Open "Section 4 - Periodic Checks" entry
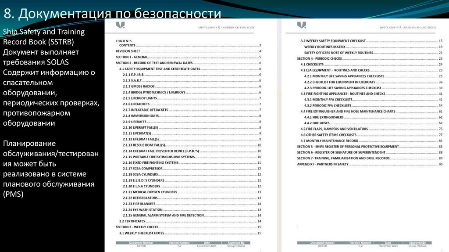The height and width of the screenshot is (252, 449). [x=370, y=58]
